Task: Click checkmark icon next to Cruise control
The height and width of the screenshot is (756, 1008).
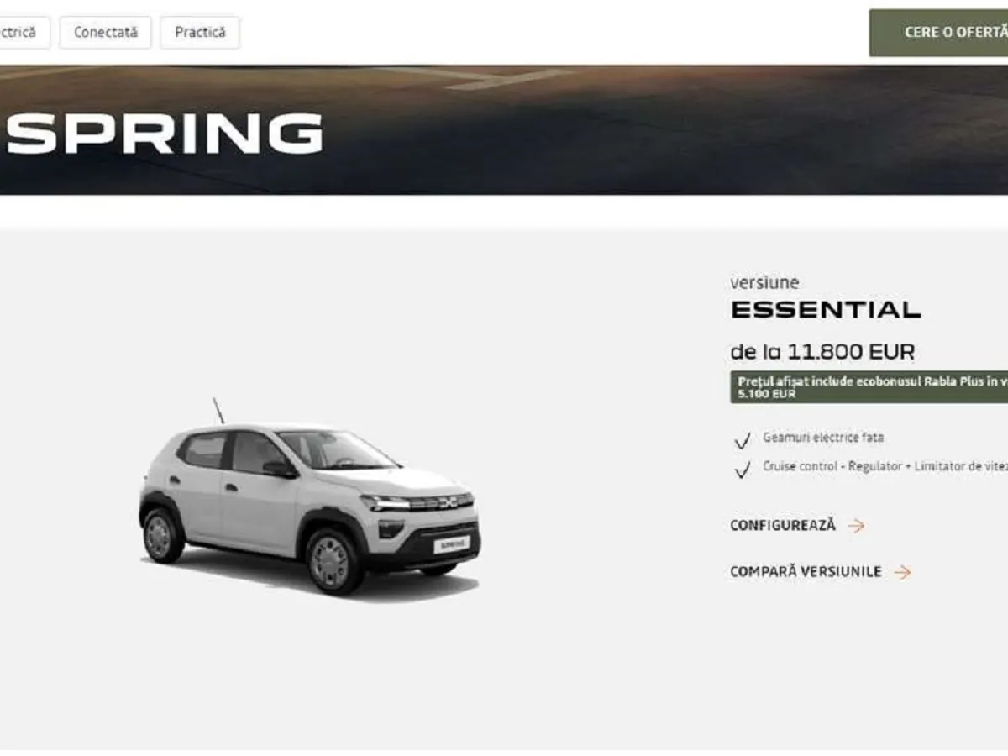Action: coord(742,470)
